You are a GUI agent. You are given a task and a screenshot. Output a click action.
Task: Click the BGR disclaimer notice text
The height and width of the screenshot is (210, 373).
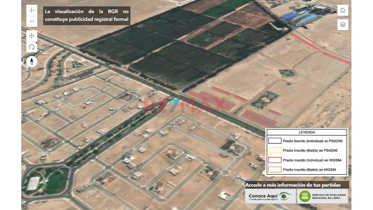tap(87, 15)
